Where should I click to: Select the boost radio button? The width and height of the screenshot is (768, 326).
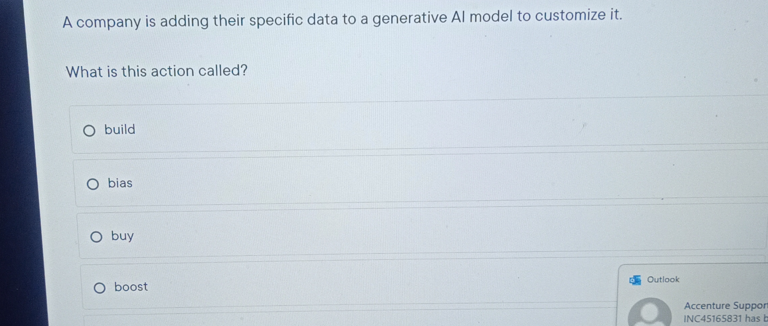(x=100, y=288)
